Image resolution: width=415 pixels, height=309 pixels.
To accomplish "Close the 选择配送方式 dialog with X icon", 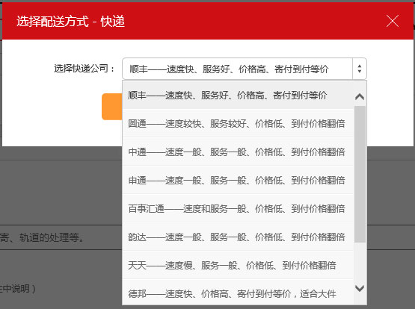I will (393, 21).
